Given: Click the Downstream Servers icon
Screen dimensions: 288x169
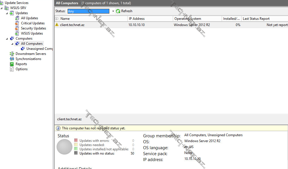Looking at the screenshot, I should click(12, 54).
